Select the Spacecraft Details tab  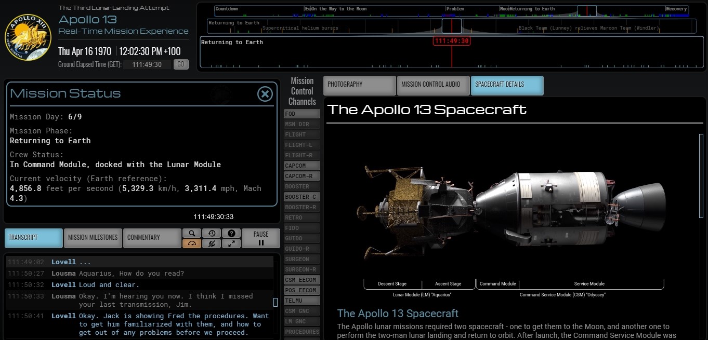(507, 85)
